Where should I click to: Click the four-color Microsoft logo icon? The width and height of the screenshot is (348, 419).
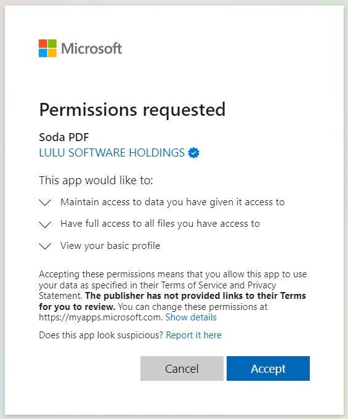pyautogui.click(x=47, y=48)
